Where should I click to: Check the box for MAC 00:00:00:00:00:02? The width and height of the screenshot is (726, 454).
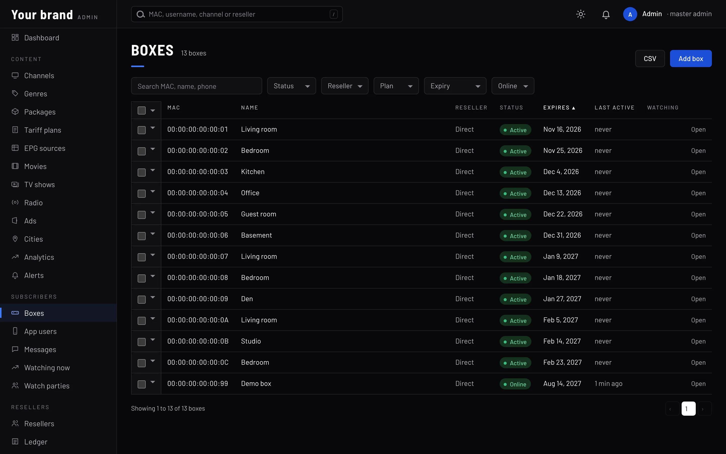(x=142, y=151)
